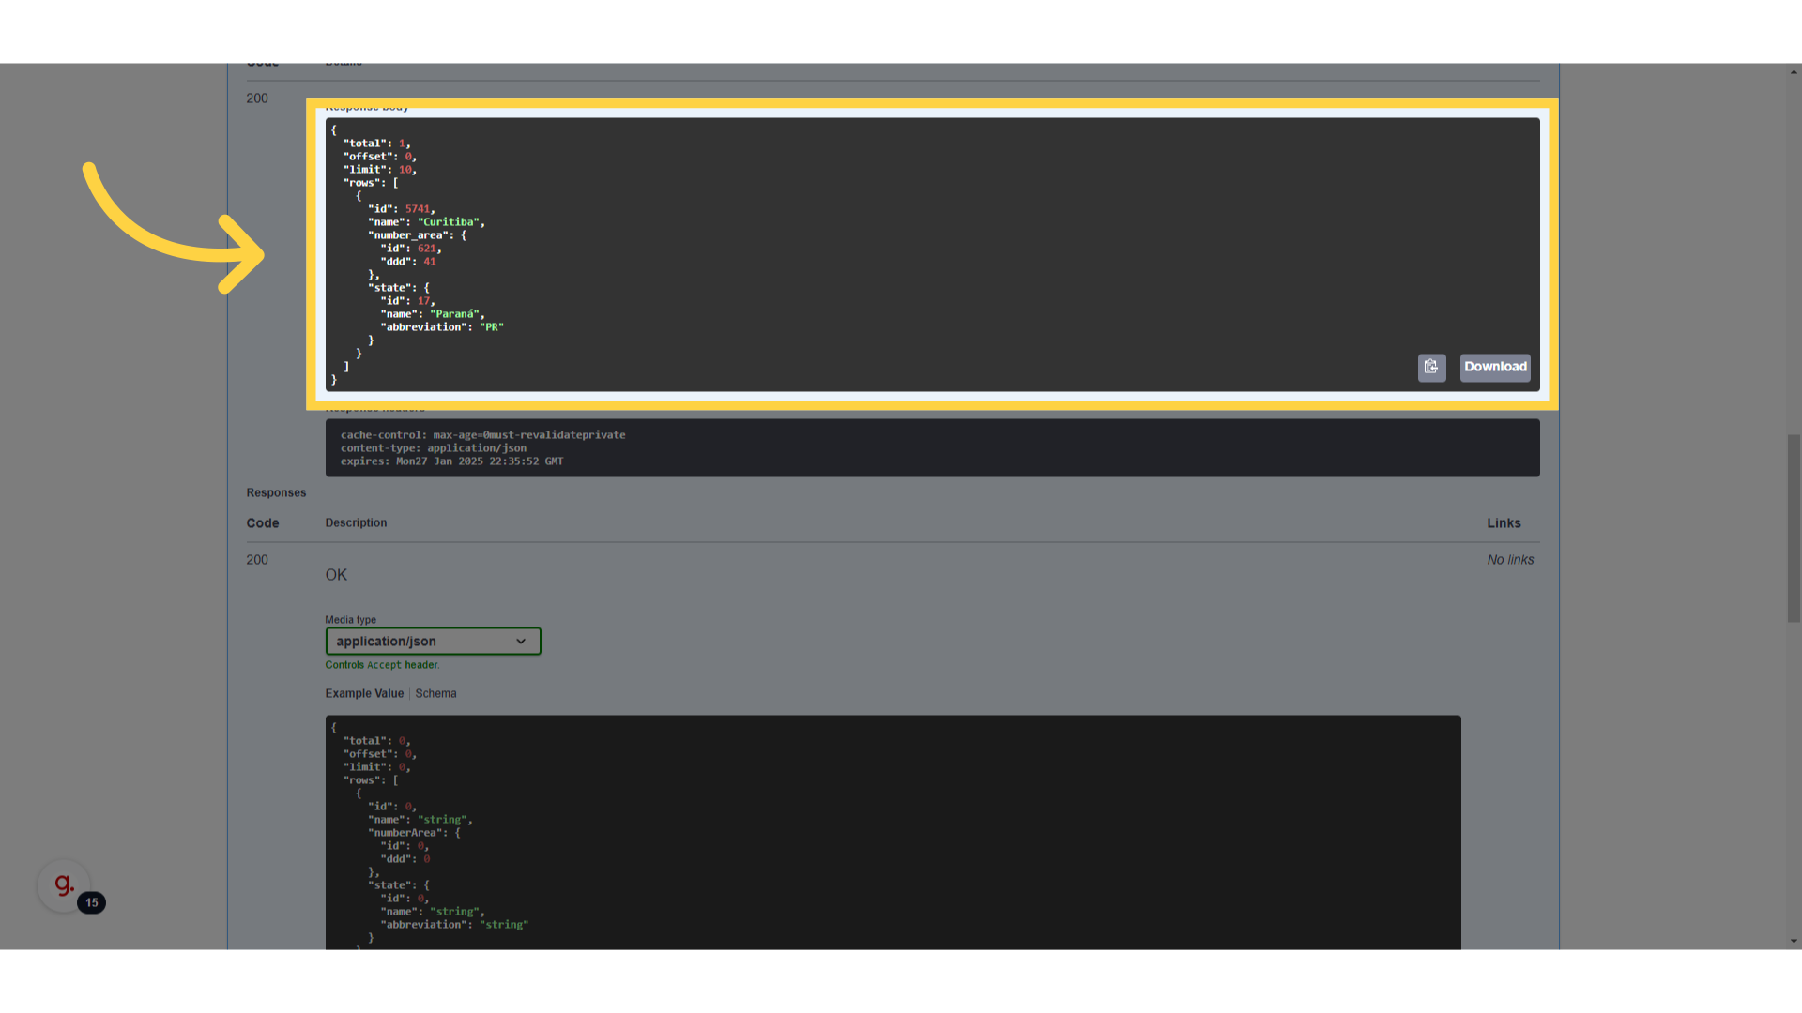Click the scrollbar down arrow

coord(1794,941)
